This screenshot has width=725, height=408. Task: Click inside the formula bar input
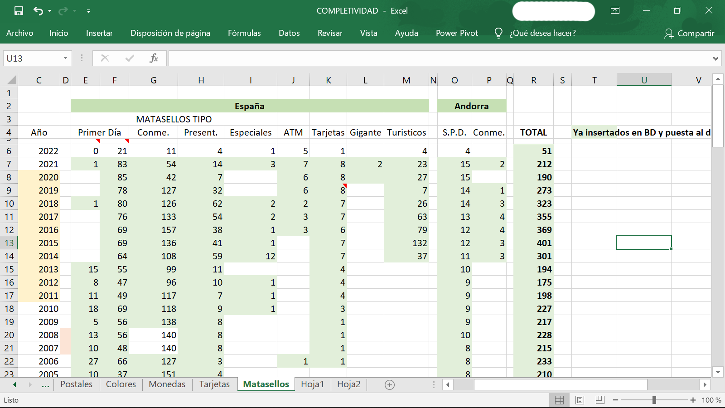(x=440, y=58)
